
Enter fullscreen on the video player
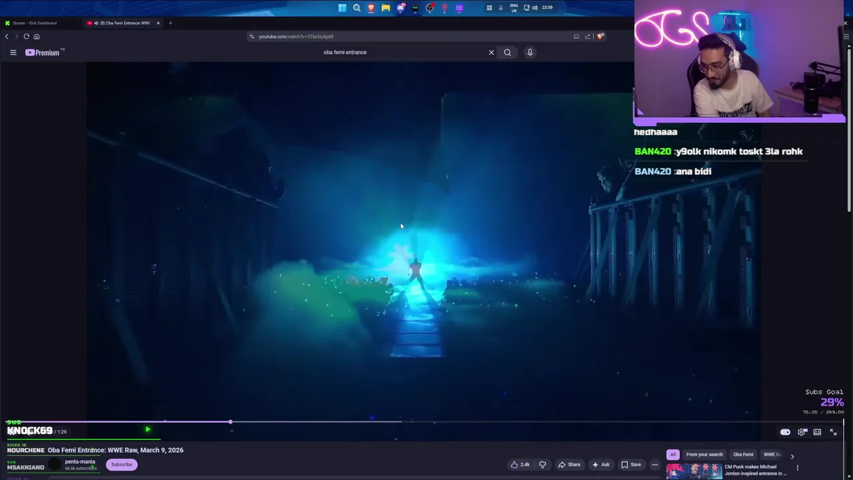(833, 432)
